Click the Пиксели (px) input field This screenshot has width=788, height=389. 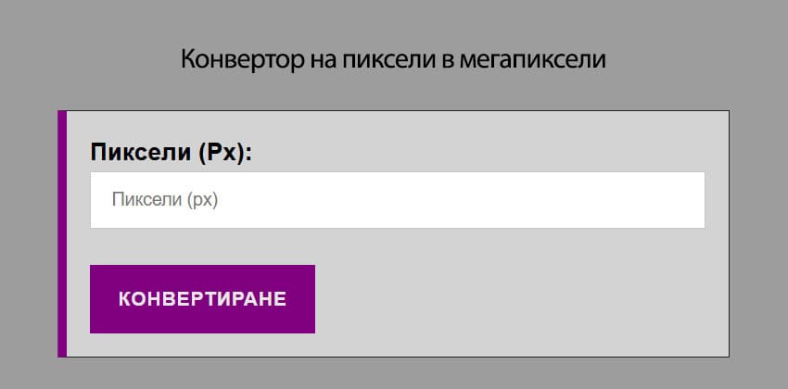click(397, 200)
